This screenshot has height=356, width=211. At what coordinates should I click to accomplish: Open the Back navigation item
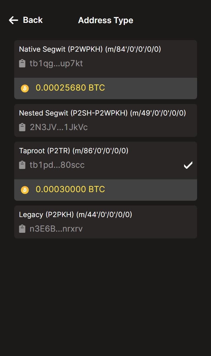(x=25, y=20)
